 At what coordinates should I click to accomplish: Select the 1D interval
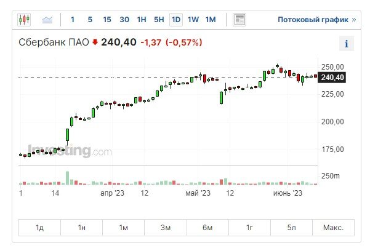coord(176,20)
